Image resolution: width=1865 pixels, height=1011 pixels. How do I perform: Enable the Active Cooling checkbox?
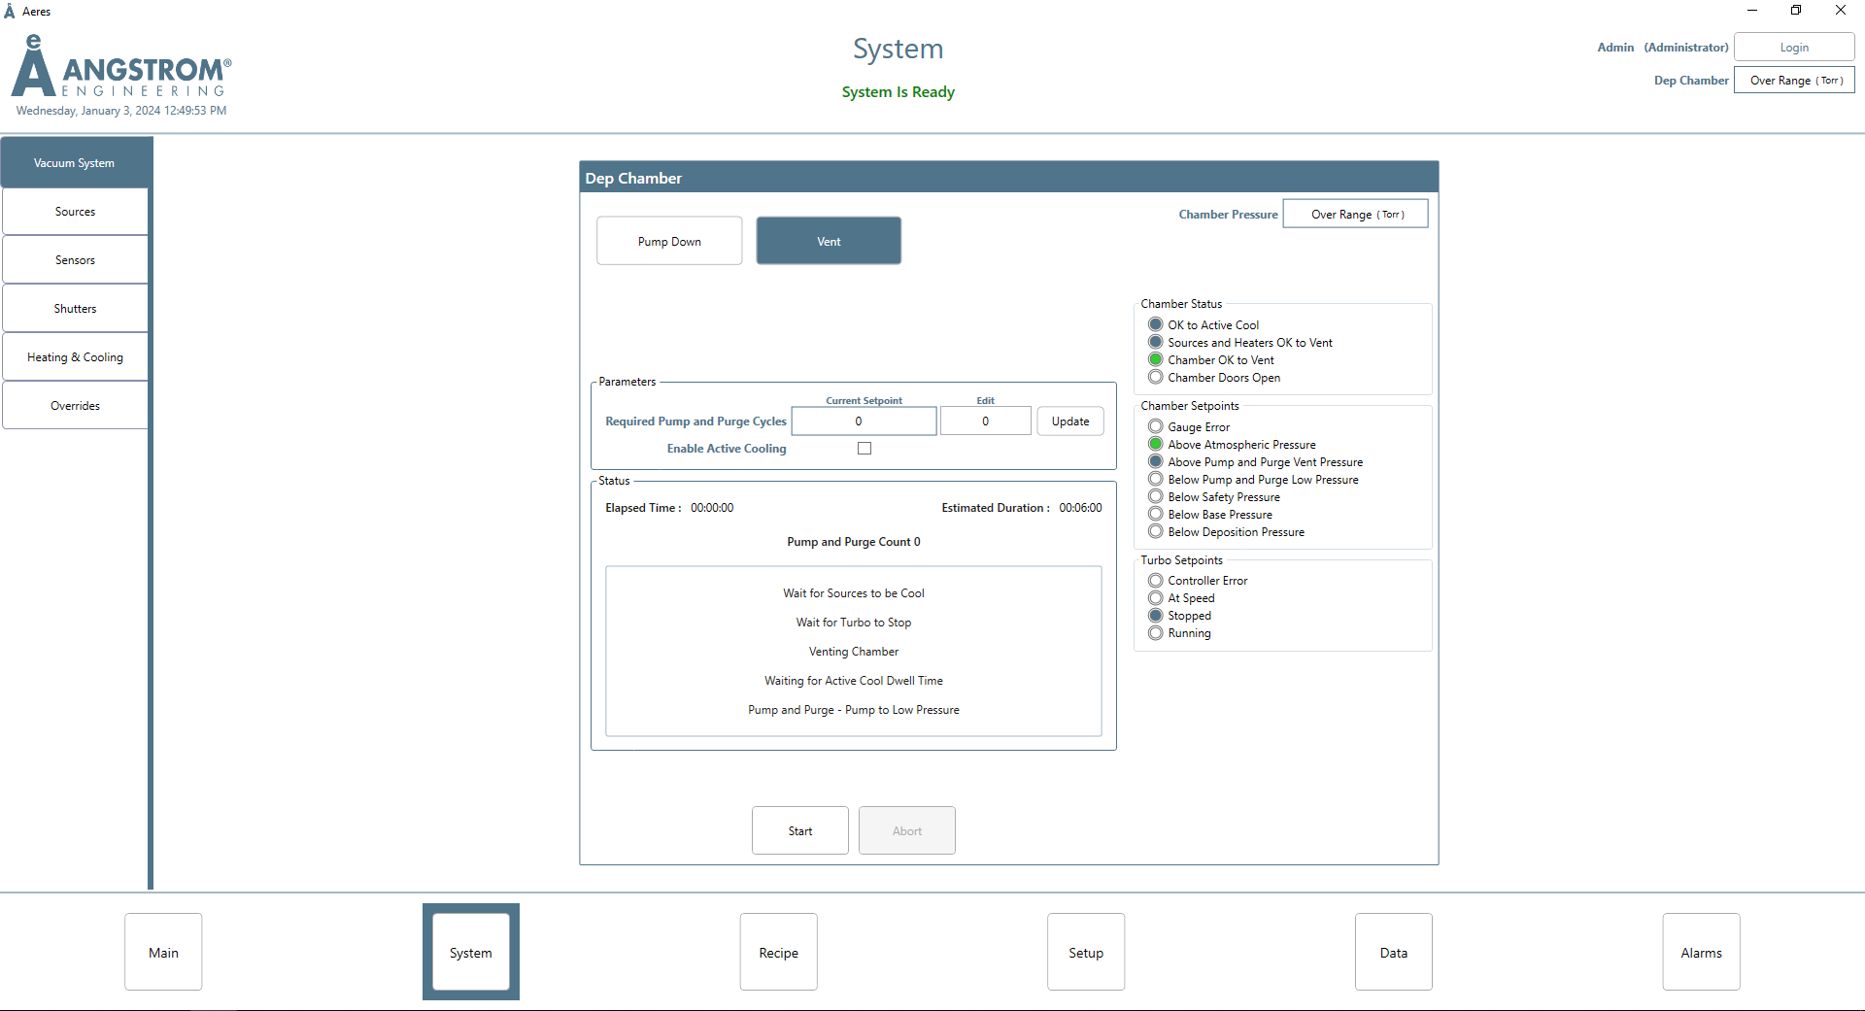click(x=865, y=449)
